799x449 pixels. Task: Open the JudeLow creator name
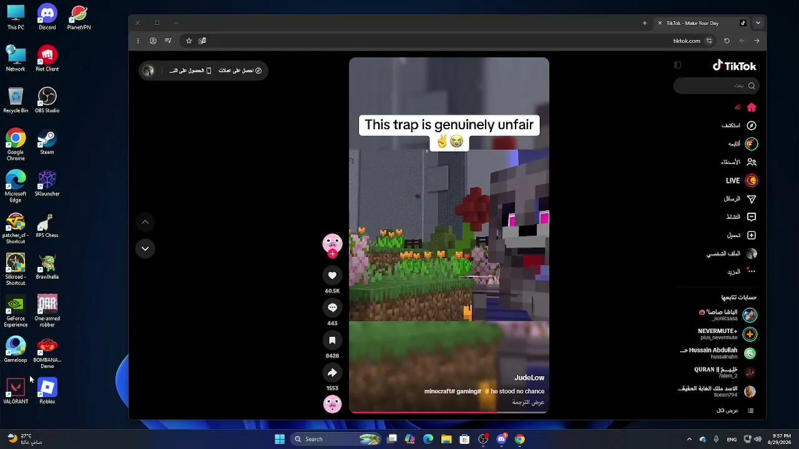click(529, 378)
